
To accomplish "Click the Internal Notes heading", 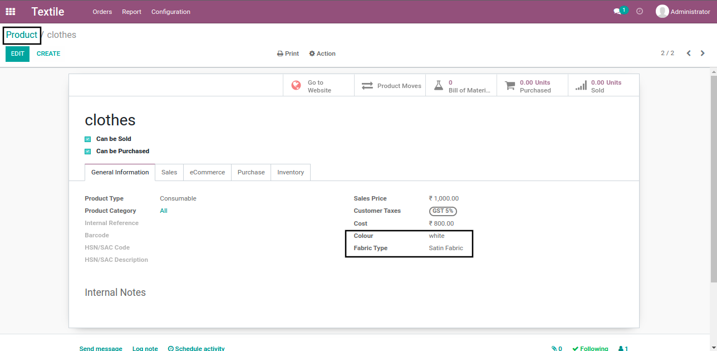I will [115, 292].
